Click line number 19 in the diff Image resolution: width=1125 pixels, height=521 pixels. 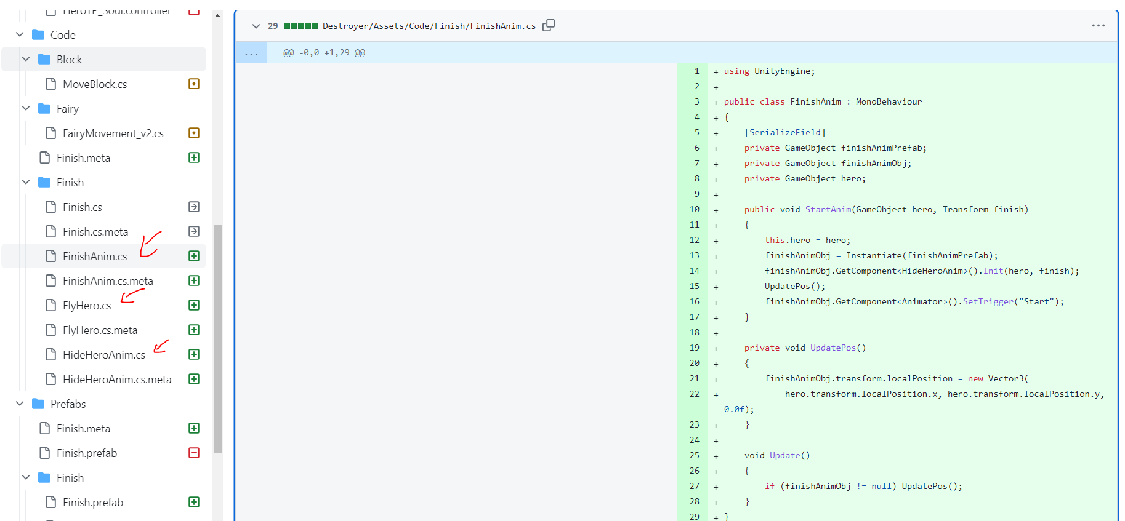click(x=694, y=348)
